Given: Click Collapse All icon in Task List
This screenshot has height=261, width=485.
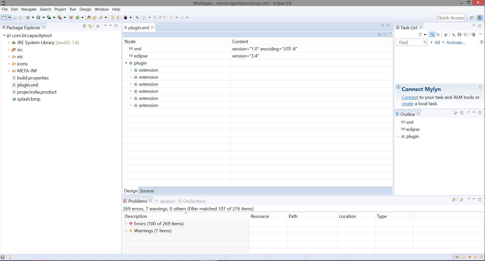Looking at the screenshot, I should click(465, 35).
